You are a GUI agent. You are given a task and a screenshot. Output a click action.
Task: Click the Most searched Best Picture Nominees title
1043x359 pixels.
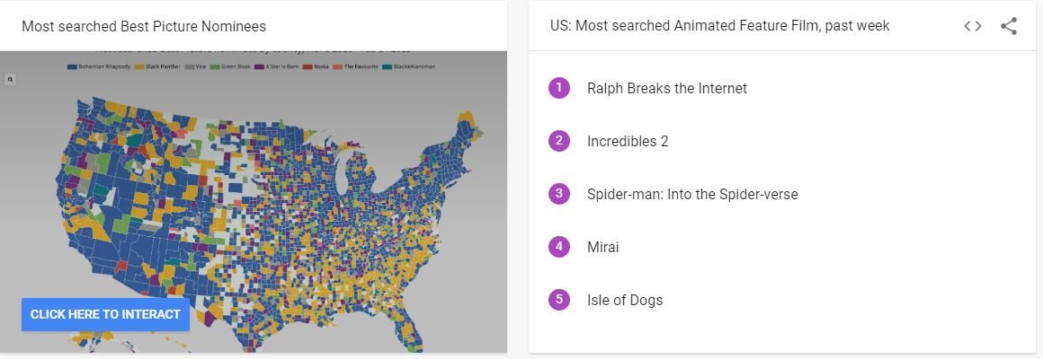[x=144, y=27]
